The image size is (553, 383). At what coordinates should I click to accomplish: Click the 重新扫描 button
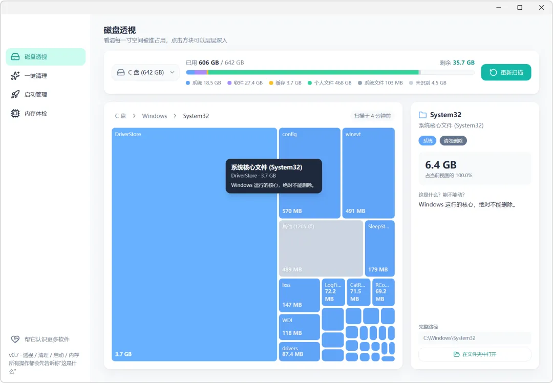(506, 72)
